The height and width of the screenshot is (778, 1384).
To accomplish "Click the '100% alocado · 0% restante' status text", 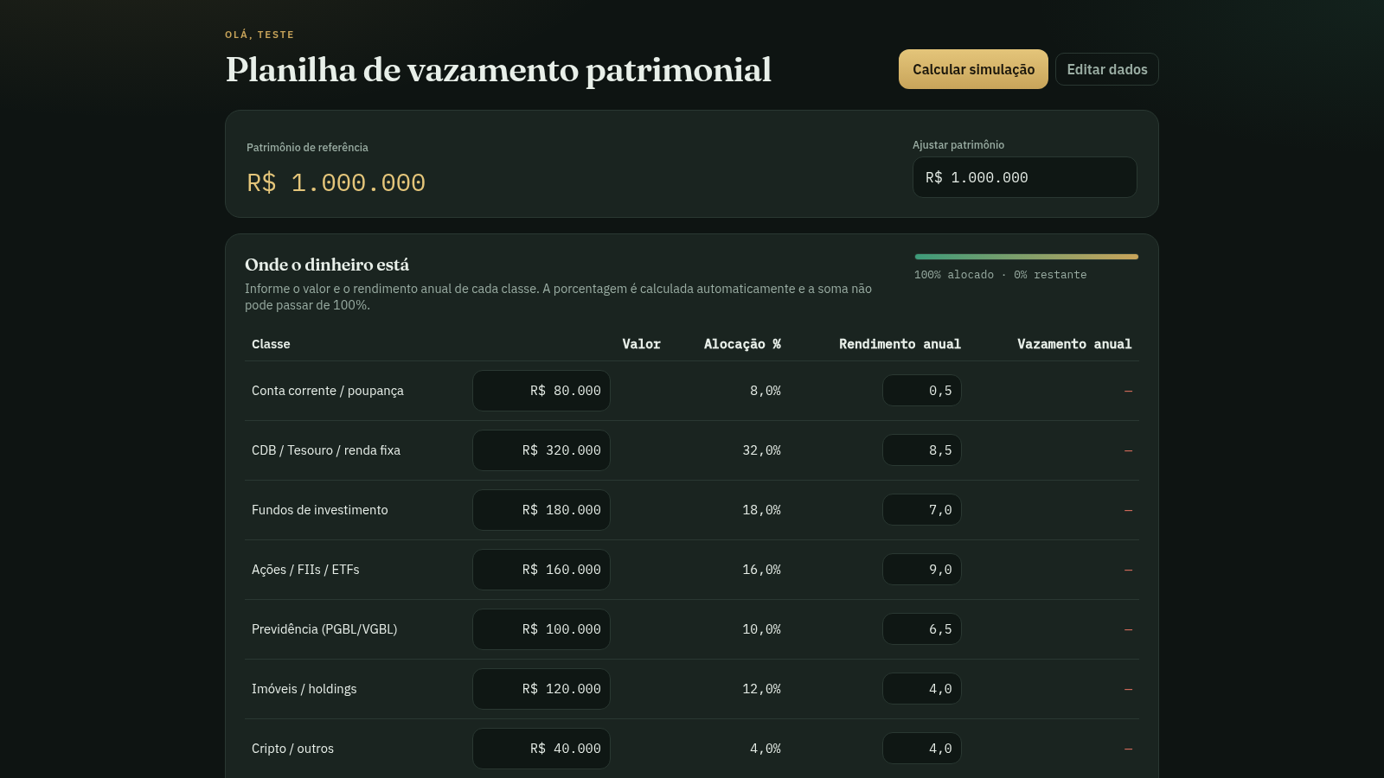I will pyautogui.click(x=1001, y=275).
